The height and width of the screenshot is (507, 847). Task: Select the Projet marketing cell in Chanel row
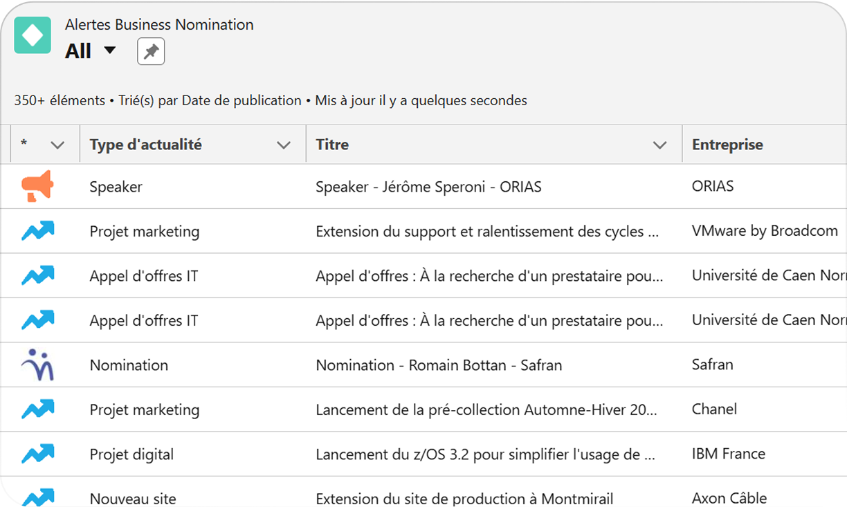click(x=145, y=409)
